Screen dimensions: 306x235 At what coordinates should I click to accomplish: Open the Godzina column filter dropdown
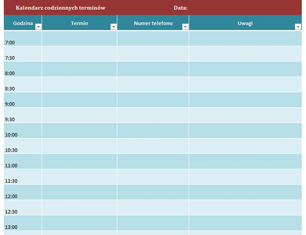[38, 27]
